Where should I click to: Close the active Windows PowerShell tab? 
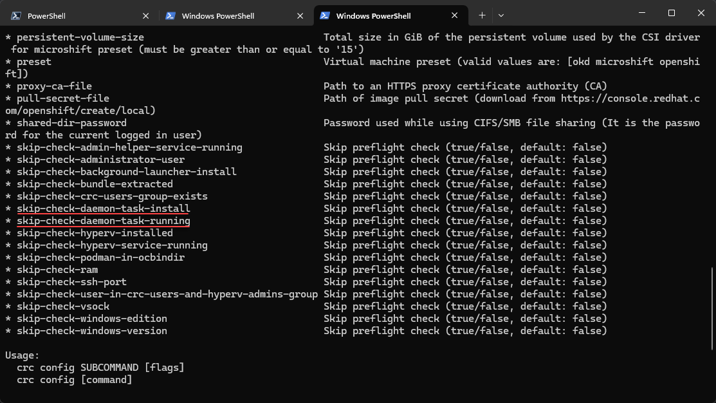coord(455,15)
